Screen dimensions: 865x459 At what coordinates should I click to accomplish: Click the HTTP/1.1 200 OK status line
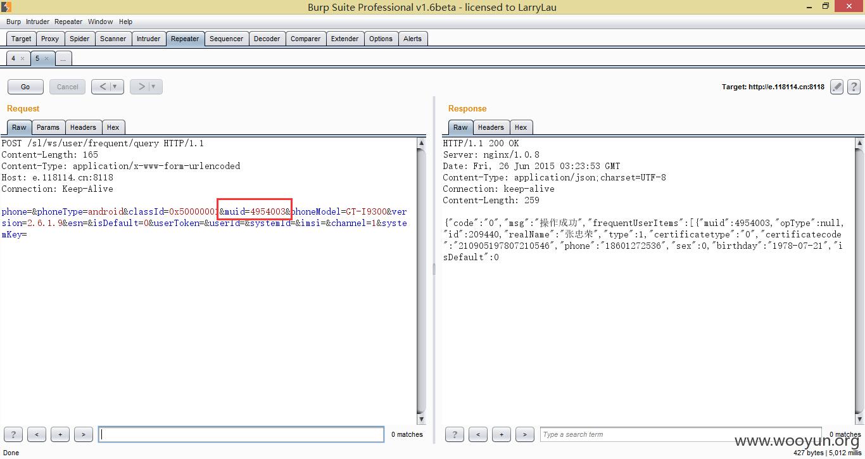481,144
